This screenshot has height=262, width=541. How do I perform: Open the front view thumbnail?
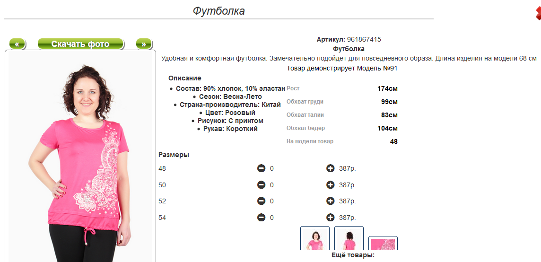pyautogui.click(x=314, y=238)
